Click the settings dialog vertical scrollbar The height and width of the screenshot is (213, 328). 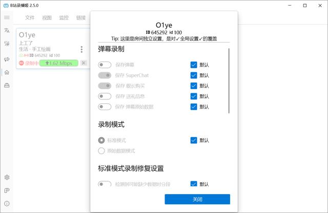[x=229, y=81]
